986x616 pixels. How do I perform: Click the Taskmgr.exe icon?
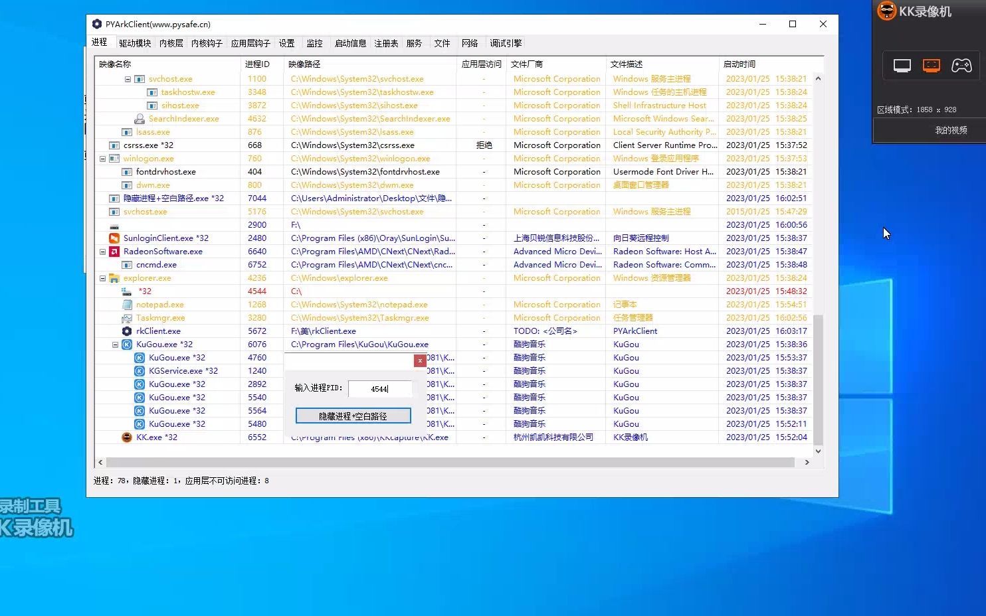click(127, 318)
